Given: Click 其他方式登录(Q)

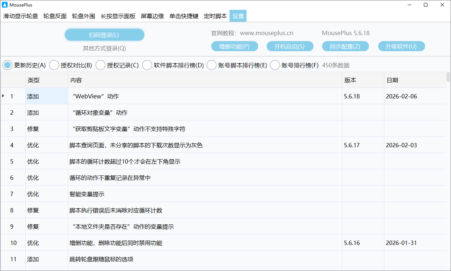Looking at the screenshot, I should click(x=104, y=48).
